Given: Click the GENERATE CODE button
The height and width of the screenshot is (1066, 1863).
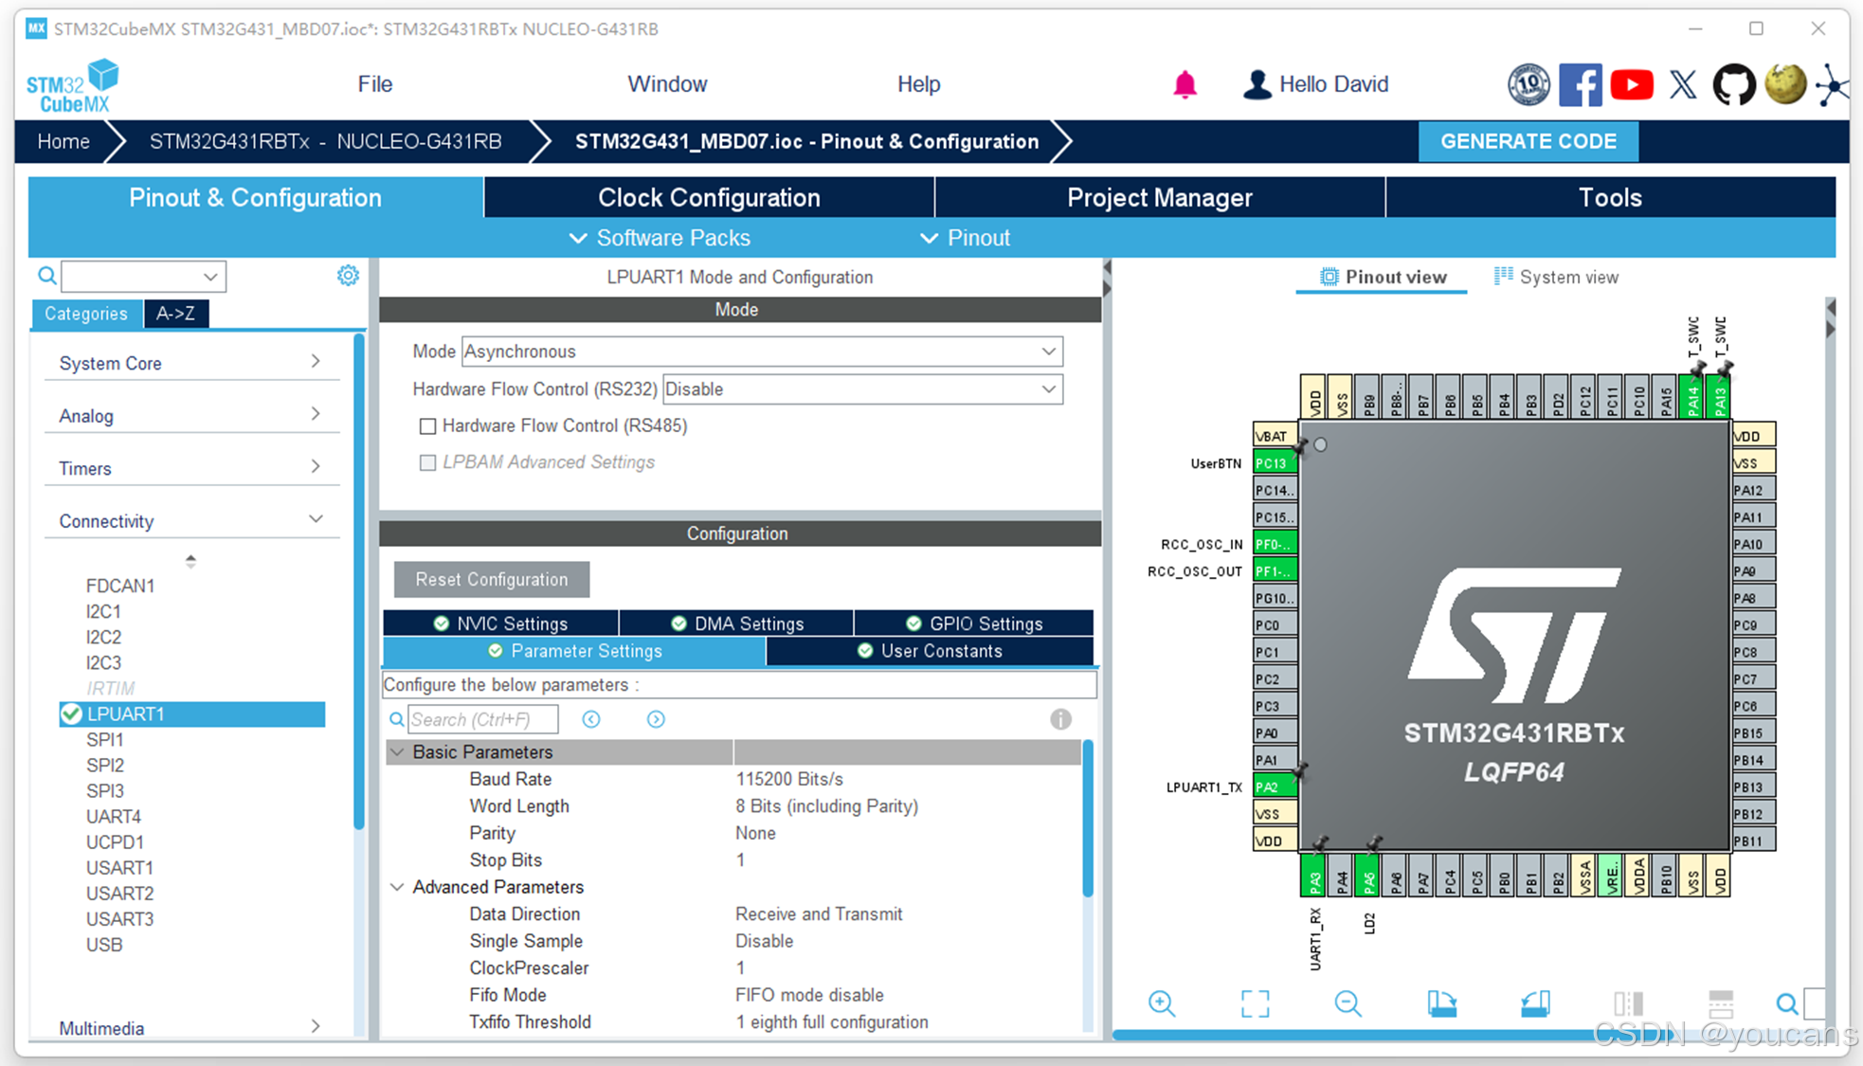Looking at the screenshot, I should 1528,141.
